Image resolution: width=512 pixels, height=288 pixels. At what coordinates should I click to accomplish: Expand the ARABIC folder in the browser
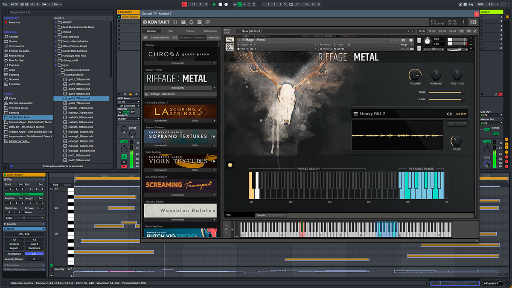pyautogui.click(x=56, y=22)
